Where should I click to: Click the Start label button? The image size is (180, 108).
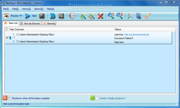(x=34, y=16)
